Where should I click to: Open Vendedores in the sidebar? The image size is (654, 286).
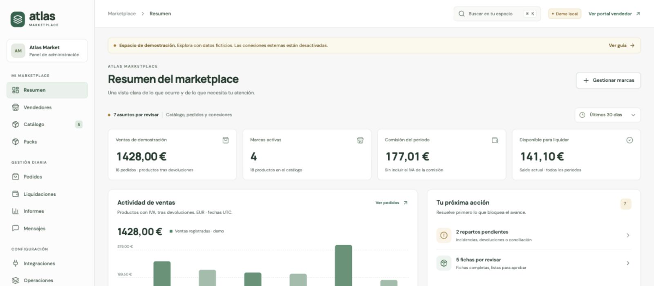[x=47, y=107]
